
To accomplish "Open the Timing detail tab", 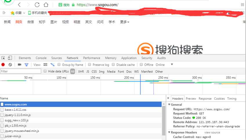I will (232, 99).
